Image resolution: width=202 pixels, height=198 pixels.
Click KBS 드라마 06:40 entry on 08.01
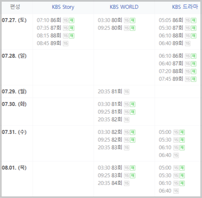pyautogui.click(x=165, y=191)
